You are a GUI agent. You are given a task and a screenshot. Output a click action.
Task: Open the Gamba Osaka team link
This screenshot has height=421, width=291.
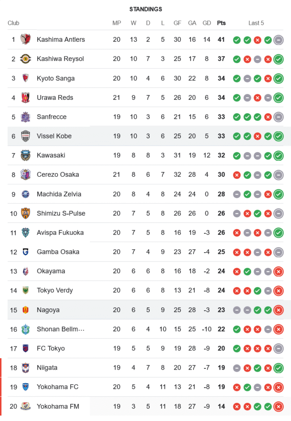pos(58,252)
